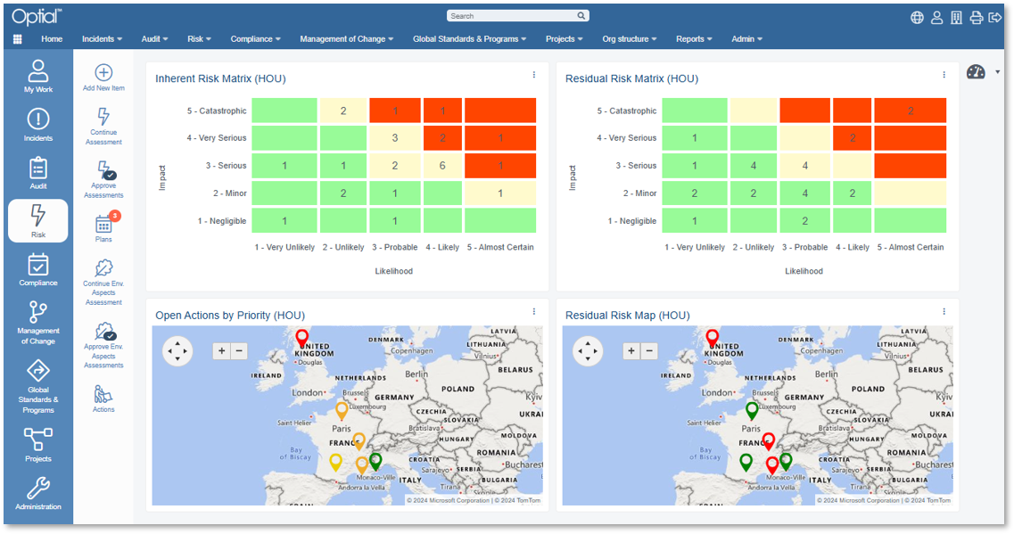This screenshot has width=1014, height=534.
Task: Click Home in the navigation bar
Action: (53, 39)
